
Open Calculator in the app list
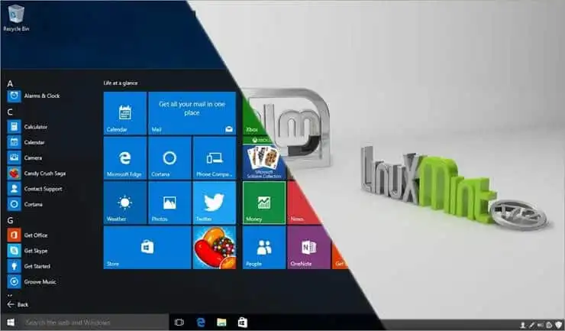pyautogui.click(x=27, y=127)
